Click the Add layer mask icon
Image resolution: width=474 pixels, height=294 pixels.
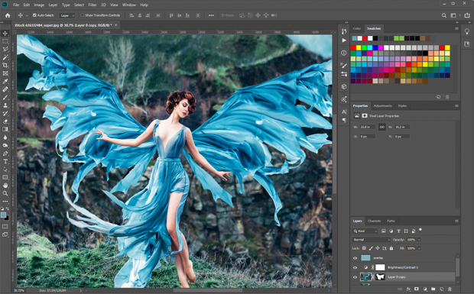coord(417,289)
